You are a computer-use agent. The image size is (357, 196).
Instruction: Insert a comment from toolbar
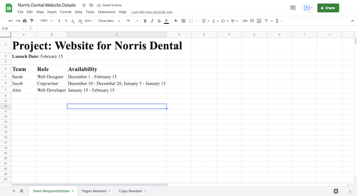click(x=252, y=21)
